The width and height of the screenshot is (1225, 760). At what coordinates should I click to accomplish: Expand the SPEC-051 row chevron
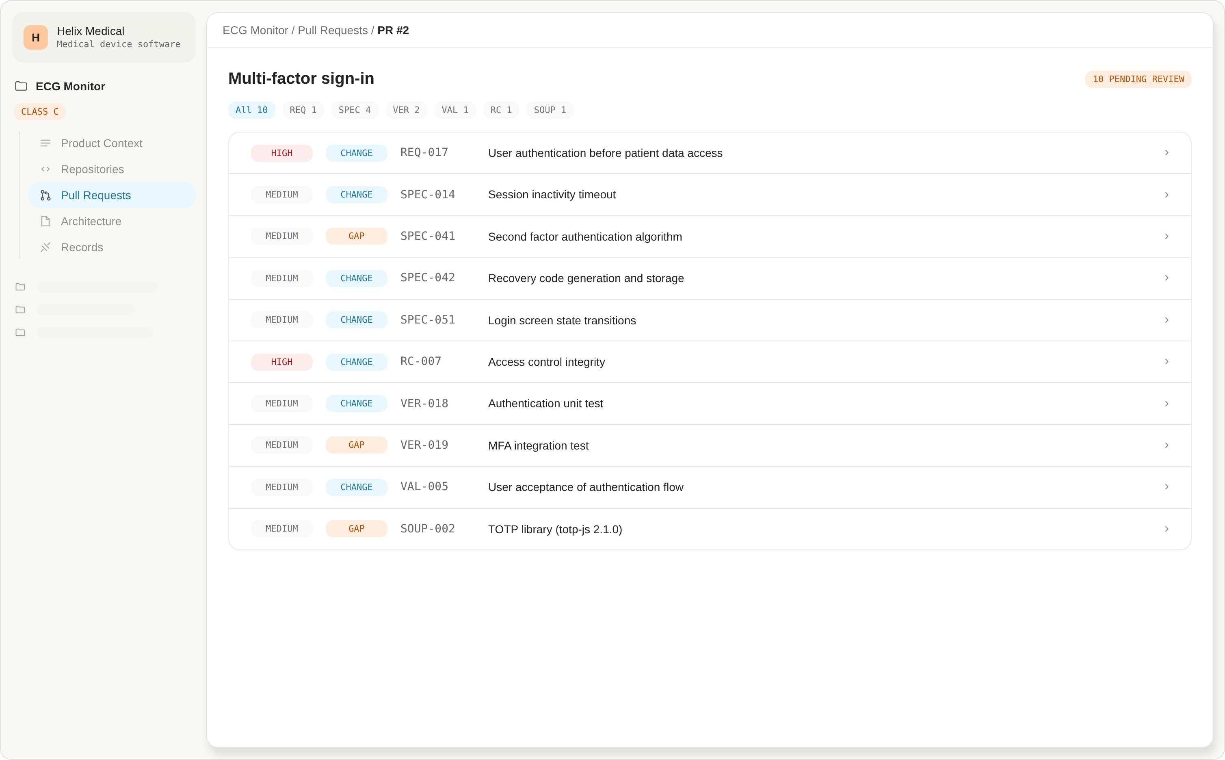1167,320
